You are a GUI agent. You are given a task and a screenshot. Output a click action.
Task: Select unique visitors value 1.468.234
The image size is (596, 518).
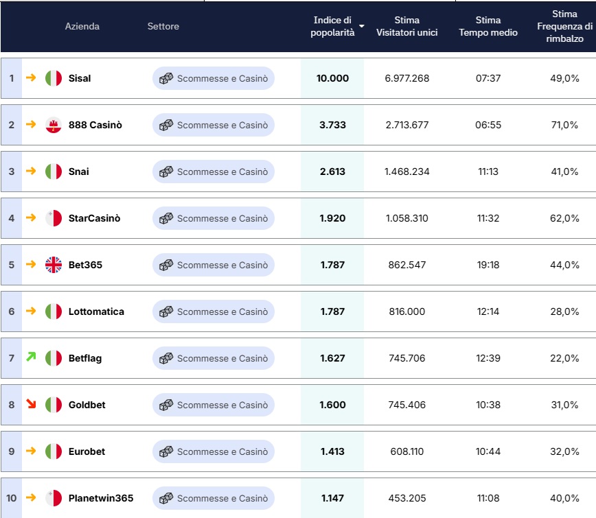(x=406, y=172)
